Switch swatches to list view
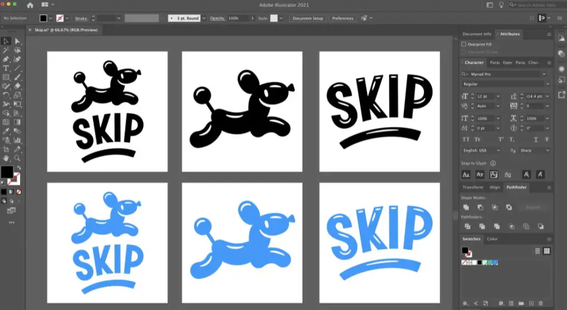This screenshot has height=310, width=567. [x=537, y=251]
